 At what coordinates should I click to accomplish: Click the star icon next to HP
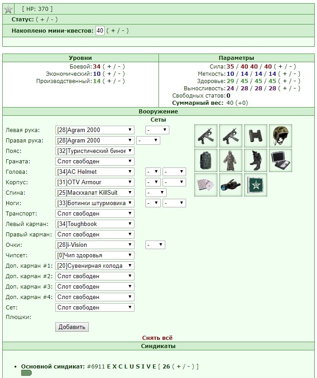[x=9, y=9]
